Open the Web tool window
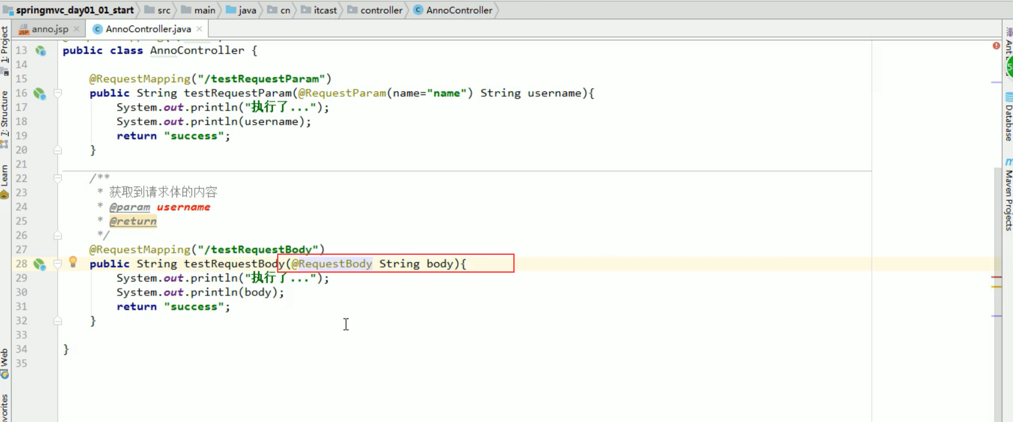Viewport: 1013px width, 422px height. point(5,363)
